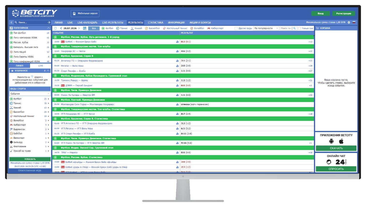Open statistics chart icon for ТРАУ — Нерока
This screenshot has width=366, height=207.
pos(177,153)
